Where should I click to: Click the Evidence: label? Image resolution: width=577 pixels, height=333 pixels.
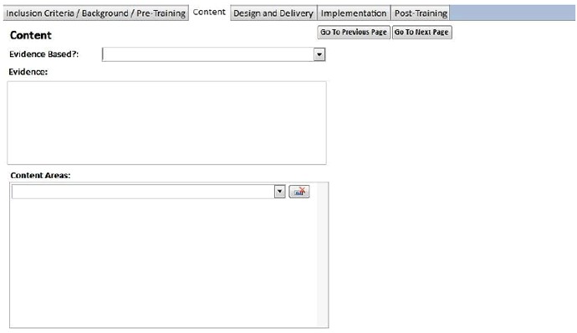click(x=28, y=72)
